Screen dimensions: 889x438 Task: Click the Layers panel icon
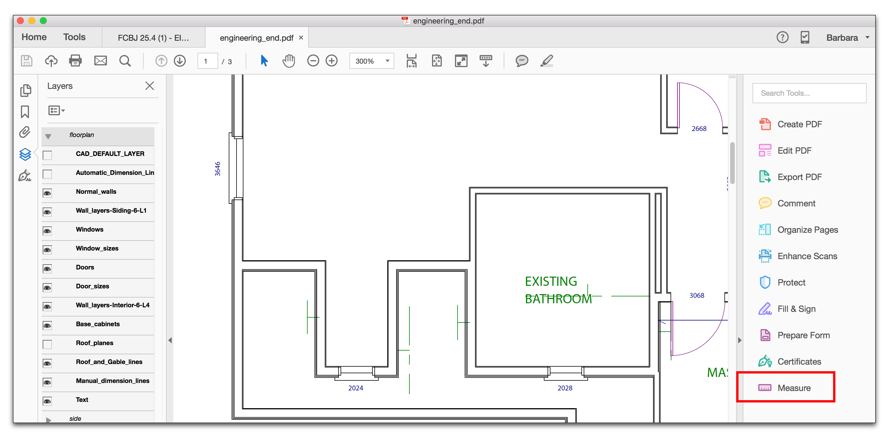point(25,154)
